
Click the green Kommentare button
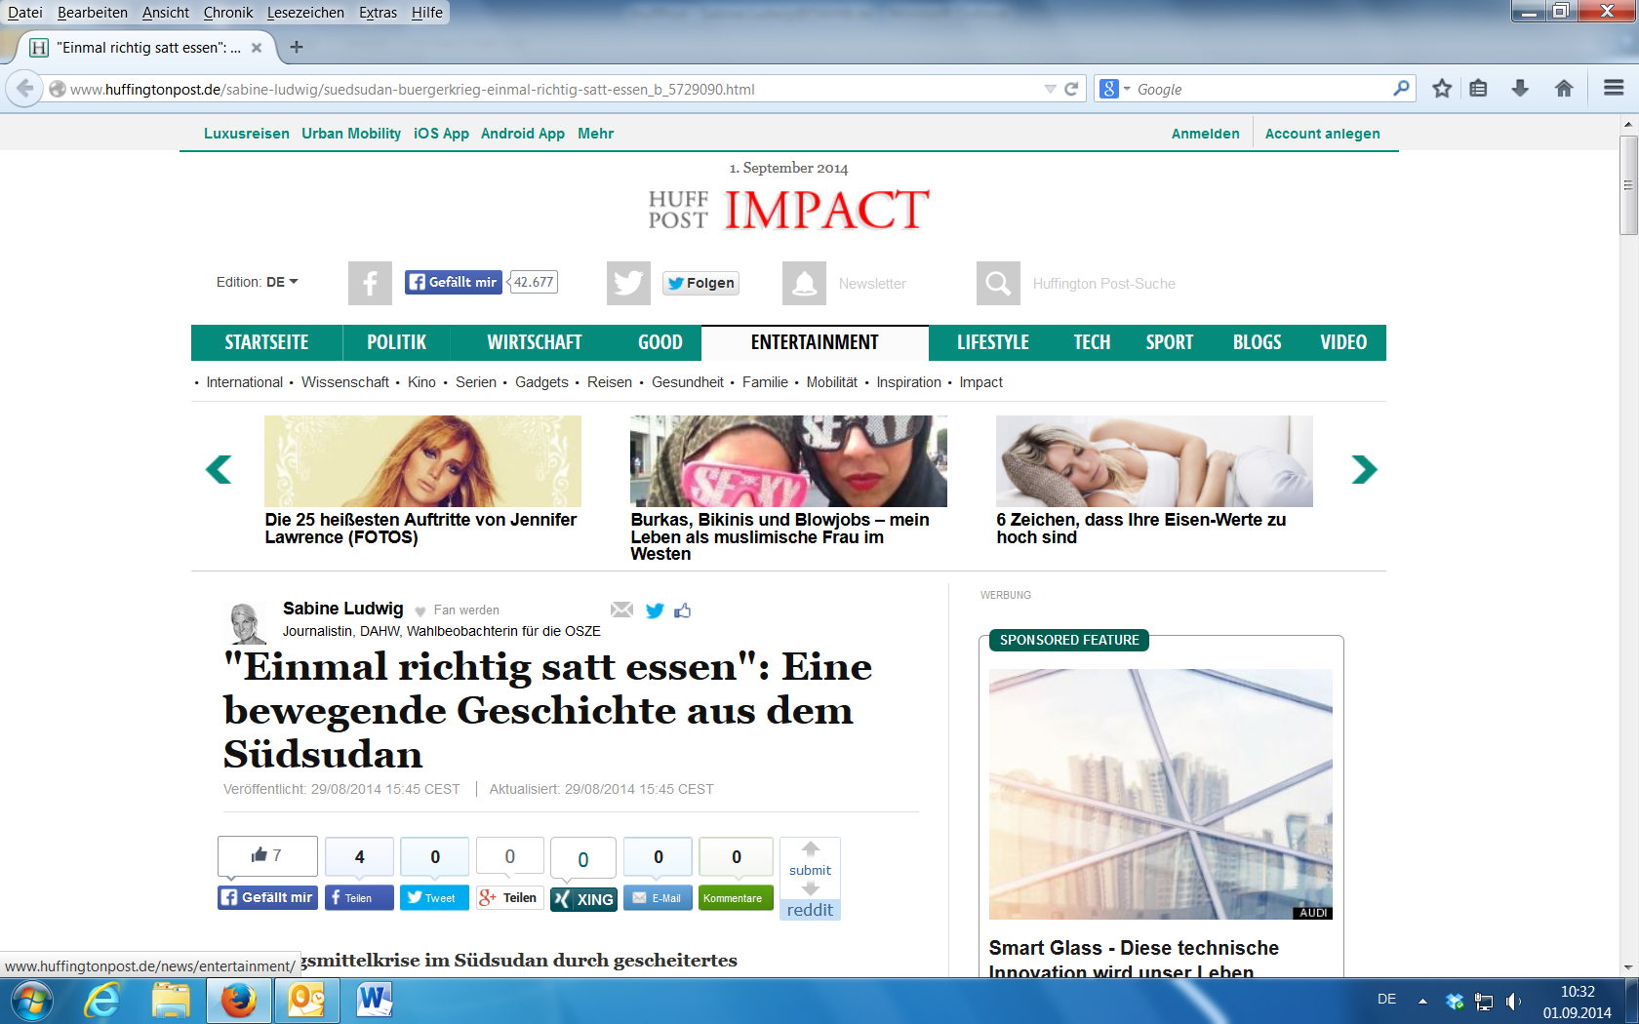[x=735, y=898]
